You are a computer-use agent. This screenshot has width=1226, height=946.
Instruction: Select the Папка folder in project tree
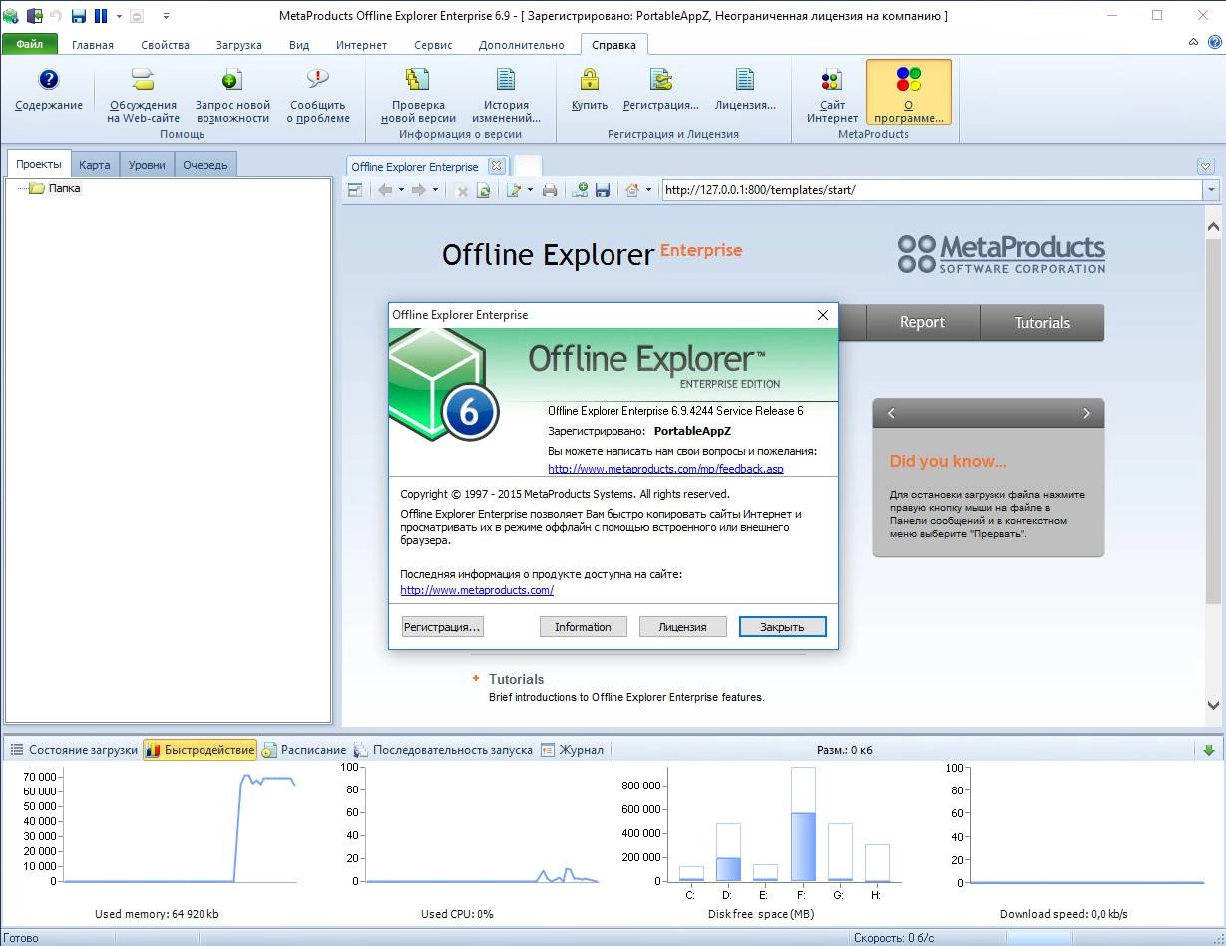[64, 188]
